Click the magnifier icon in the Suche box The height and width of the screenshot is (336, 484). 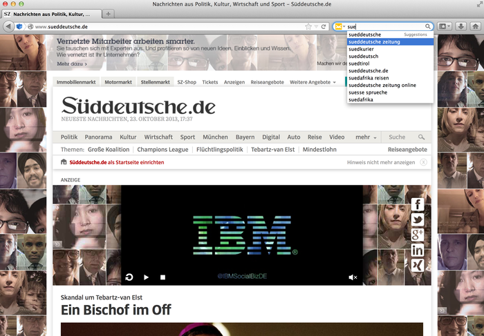(x=421, y=137)
